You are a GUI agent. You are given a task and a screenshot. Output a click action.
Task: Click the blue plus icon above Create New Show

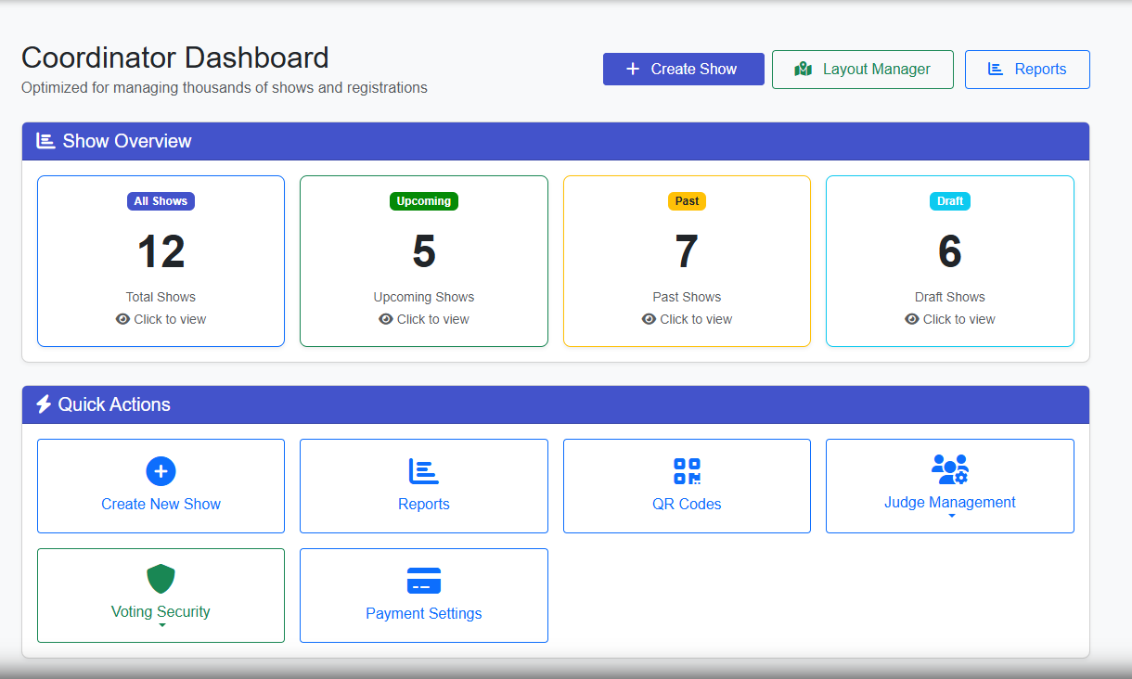coord(161,471)
